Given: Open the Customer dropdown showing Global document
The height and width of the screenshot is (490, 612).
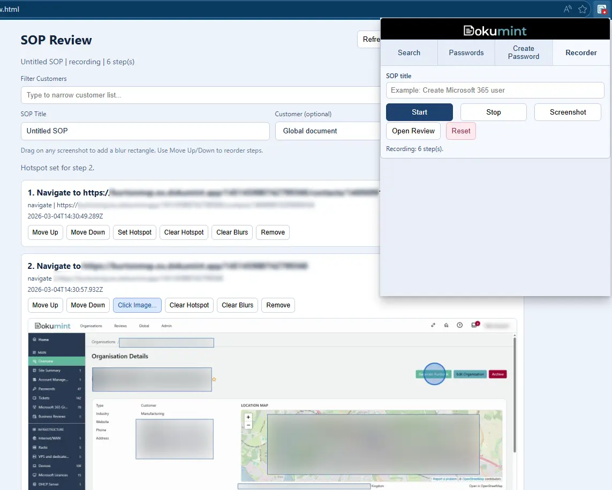Looking at the screenshot, I should [x=328, y=131].
